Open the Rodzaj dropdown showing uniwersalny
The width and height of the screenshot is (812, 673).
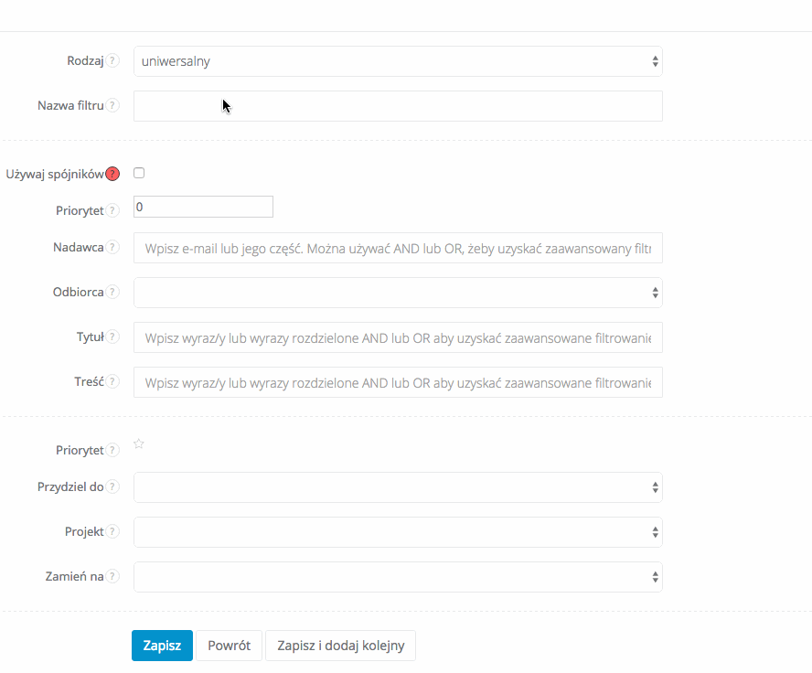tap(398, 61)
